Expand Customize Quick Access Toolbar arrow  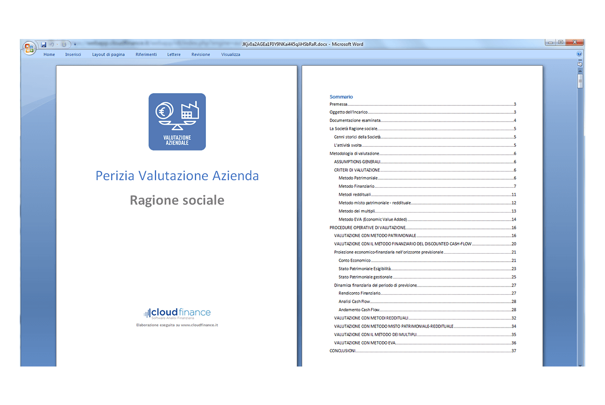click(x=75, y=45)
